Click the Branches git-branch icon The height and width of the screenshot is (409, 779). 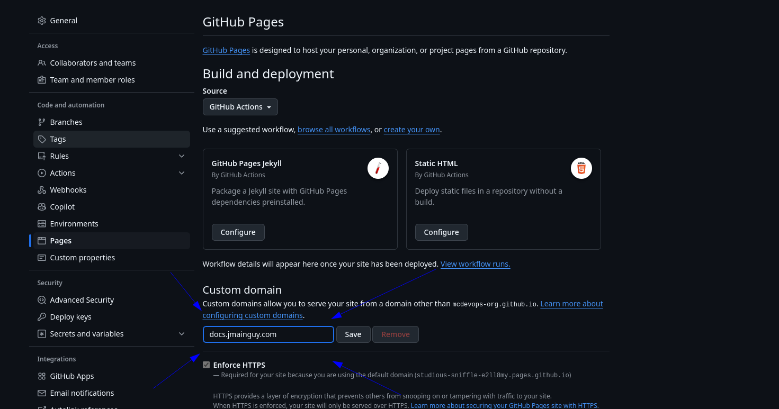(42, 122)
